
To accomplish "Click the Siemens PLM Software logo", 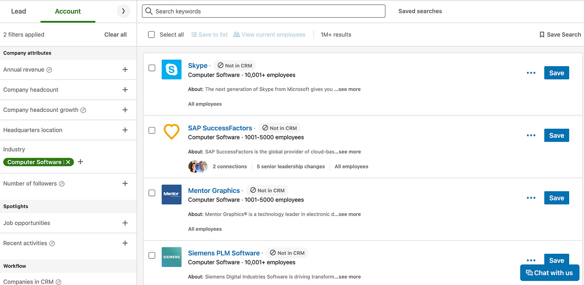I will coord(172,257).
